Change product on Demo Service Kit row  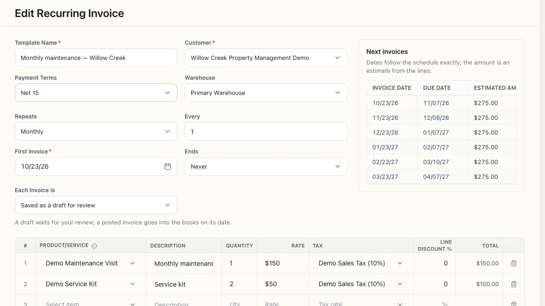pos(91,284)
